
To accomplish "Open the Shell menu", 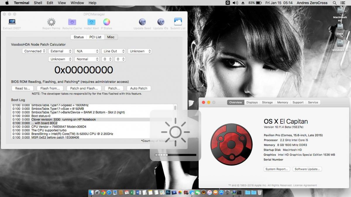I will coord(38,3).
